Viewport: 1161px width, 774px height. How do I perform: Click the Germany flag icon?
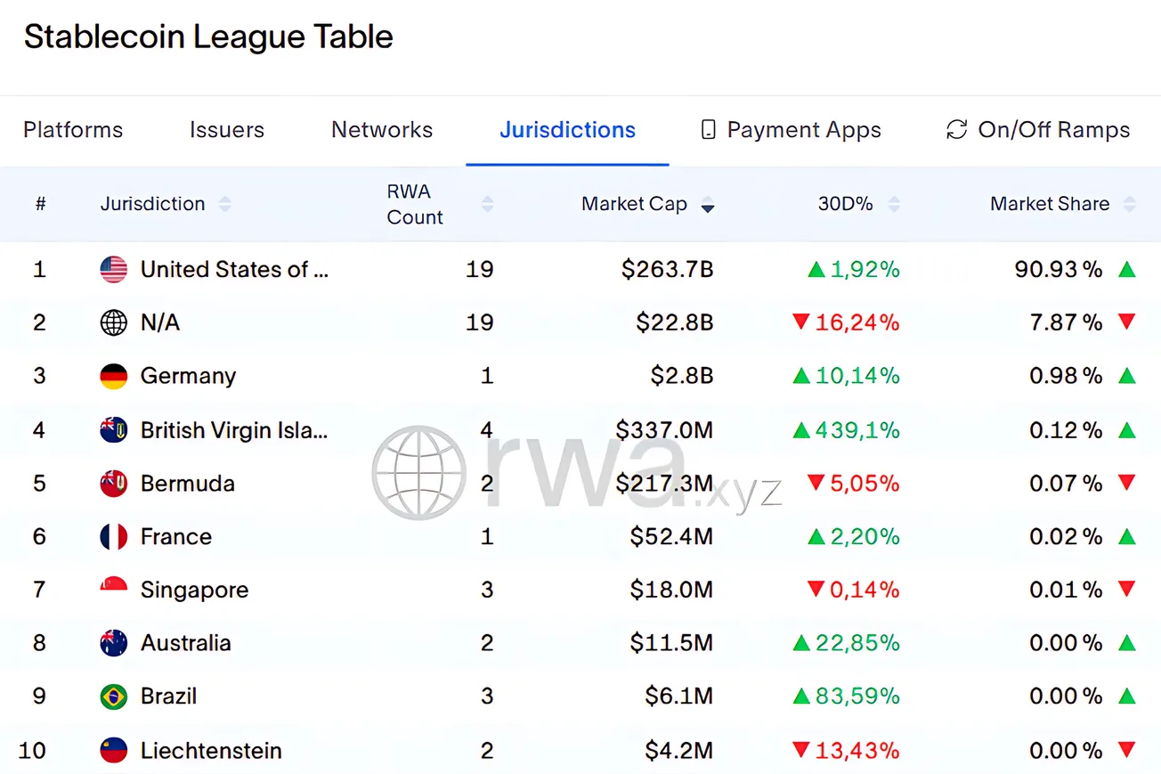click(114, 376)
